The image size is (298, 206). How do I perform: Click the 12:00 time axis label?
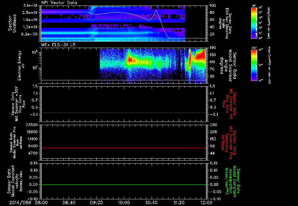click(206, 203)
